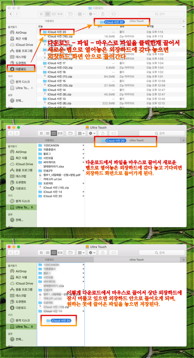Expand 각종증명서 folder arrow in middle window
The height and width of the screenshot is (358, 194).
[x=83, y=149]
